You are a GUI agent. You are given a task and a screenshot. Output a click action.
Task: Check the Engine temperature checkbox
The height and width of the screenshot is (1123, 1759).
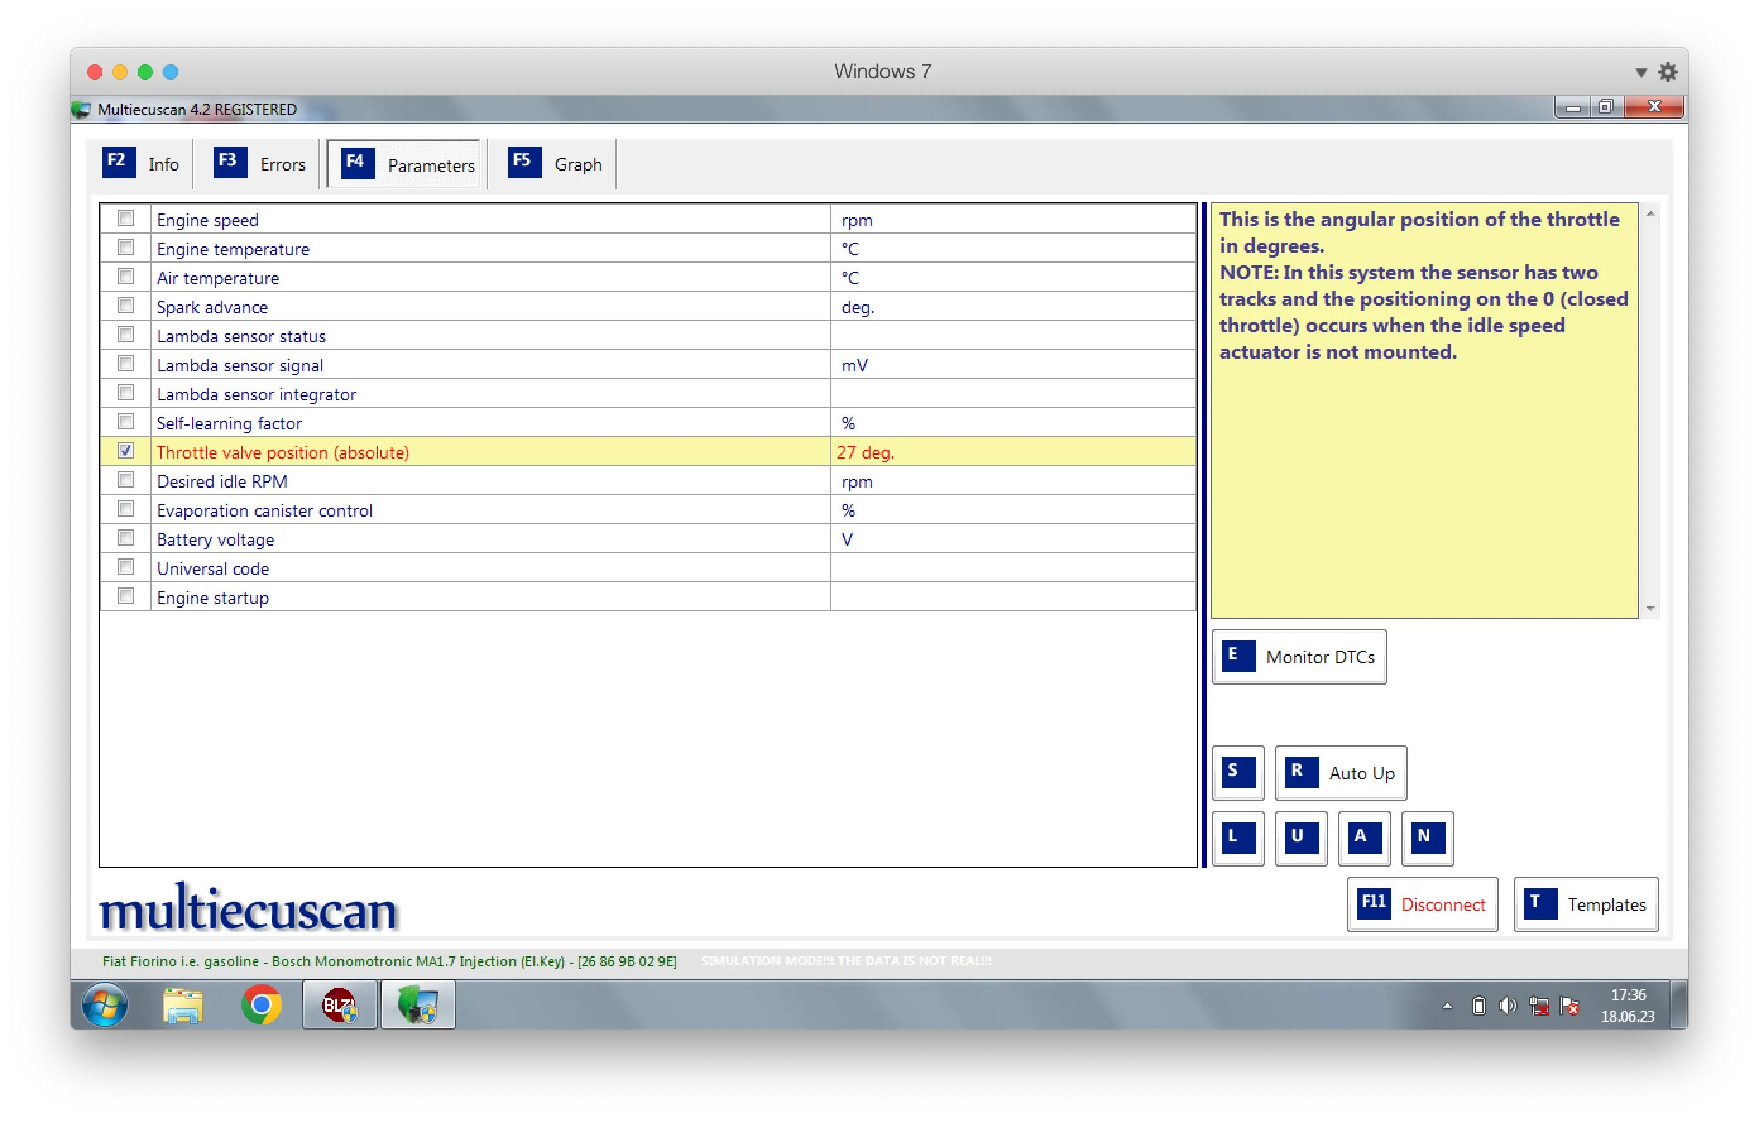126,248
